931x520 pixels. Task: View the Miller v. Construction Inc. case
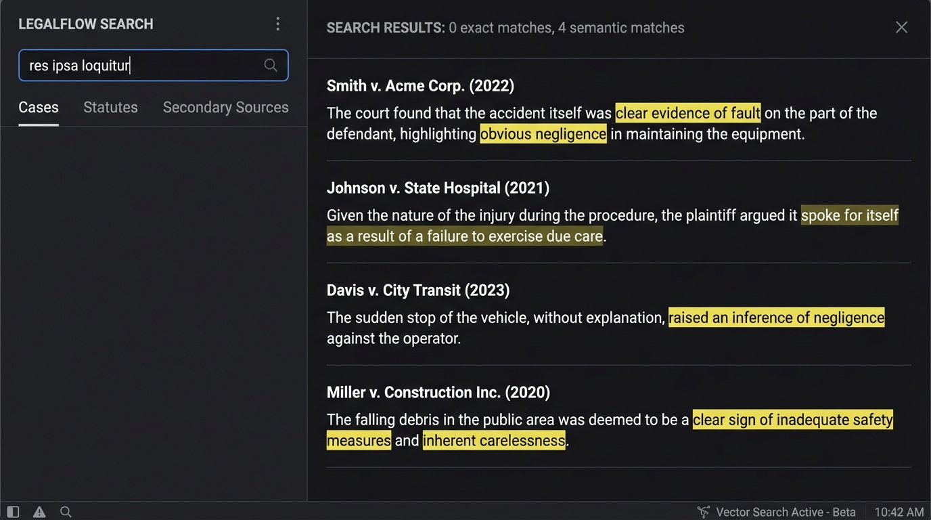point(438,393)
